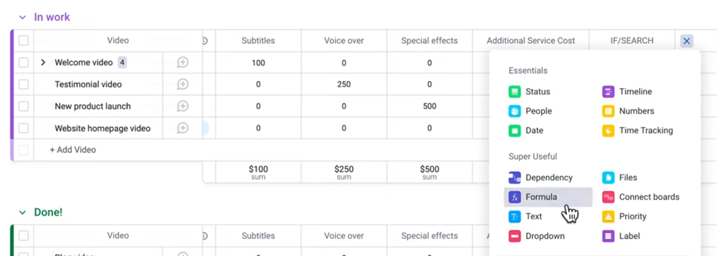Click Voice over cell for Testimonial video
The width and height of the screenshot is (719, 256).
point(344,84)
